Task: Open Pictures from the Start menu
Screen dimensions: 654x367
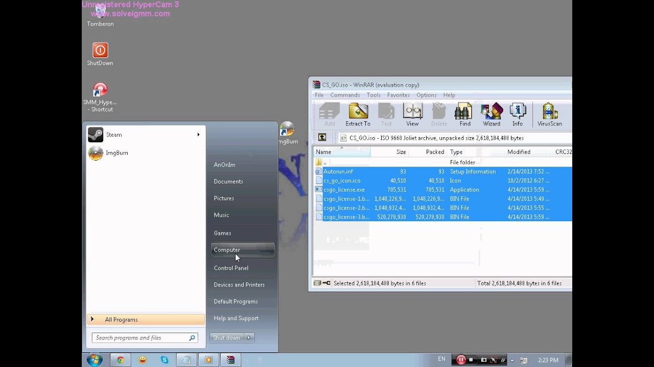Action: (x=224, y=198)
